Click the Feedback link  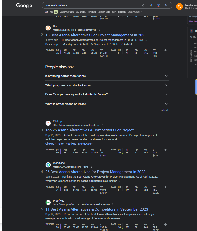point(163,110)
